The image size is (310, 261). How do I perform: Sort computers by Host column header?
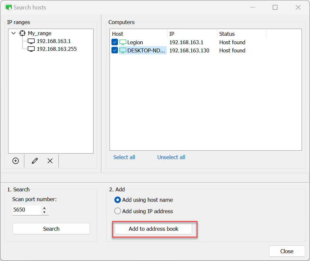138,34
